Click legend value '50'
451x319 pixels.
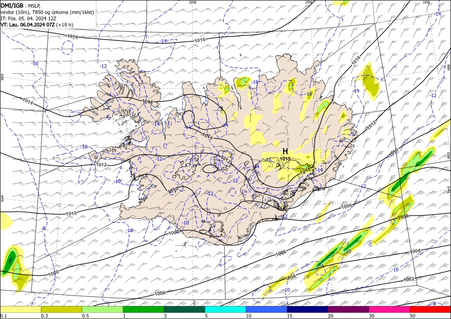[x=413, y=316]
